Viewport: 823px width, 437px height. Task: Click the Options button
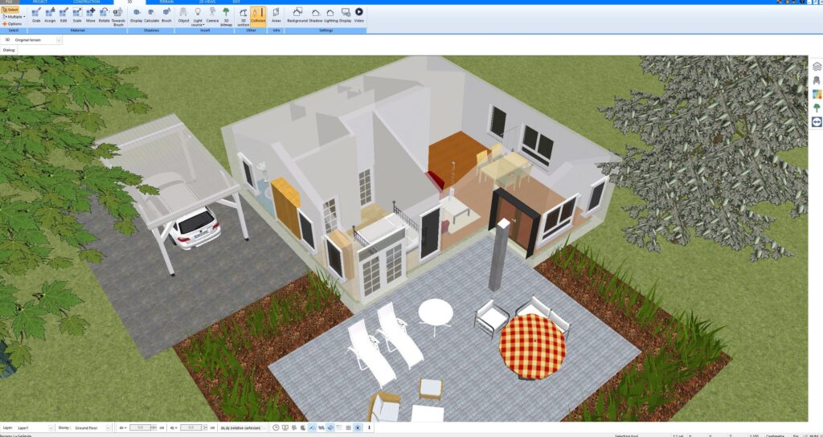pos(12,23)
